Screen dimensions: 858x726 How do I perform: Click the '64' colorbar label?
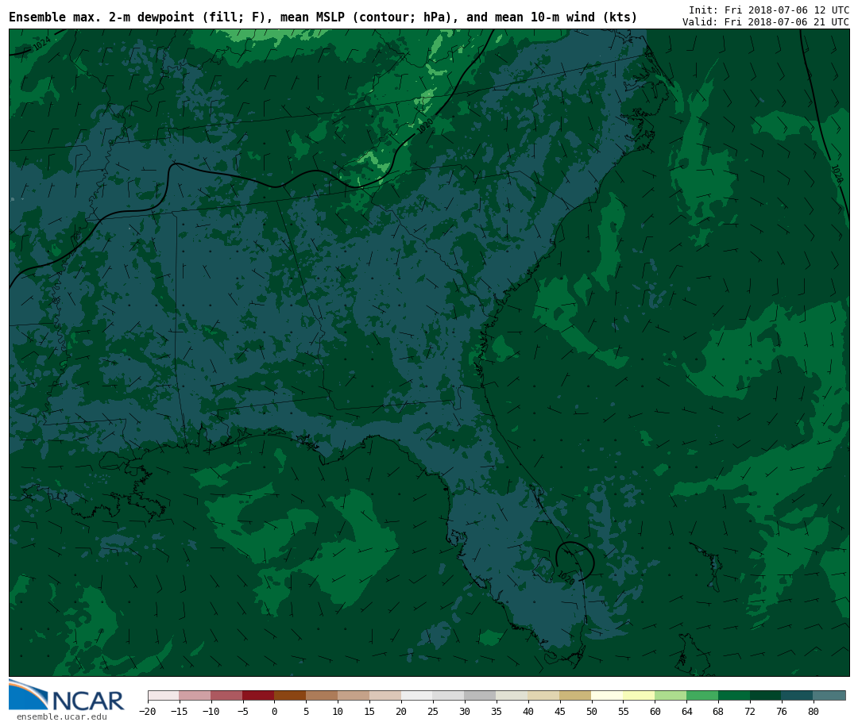tap(687, 711)
